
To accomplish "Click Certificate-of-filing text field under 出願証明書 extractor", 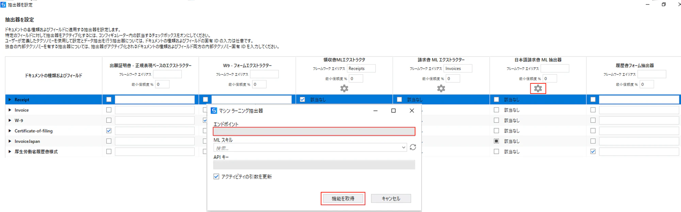I will coord(155,131).
